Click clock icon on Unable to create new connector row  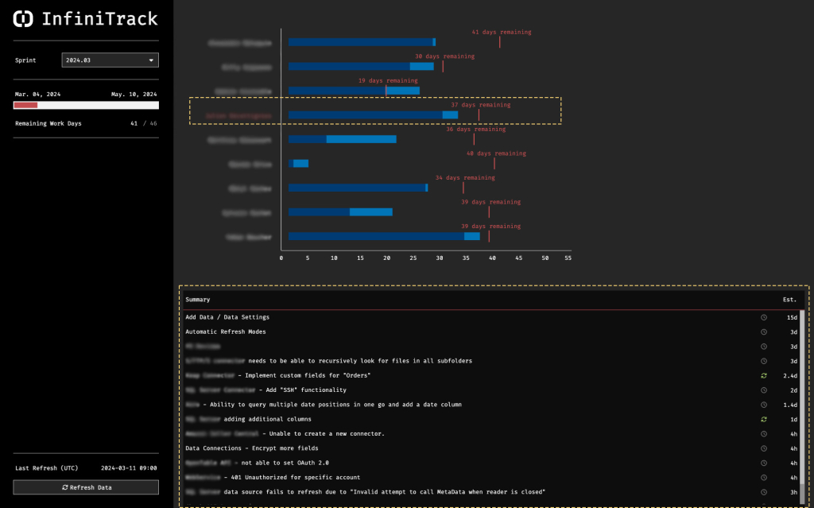[x=764, y=434]
